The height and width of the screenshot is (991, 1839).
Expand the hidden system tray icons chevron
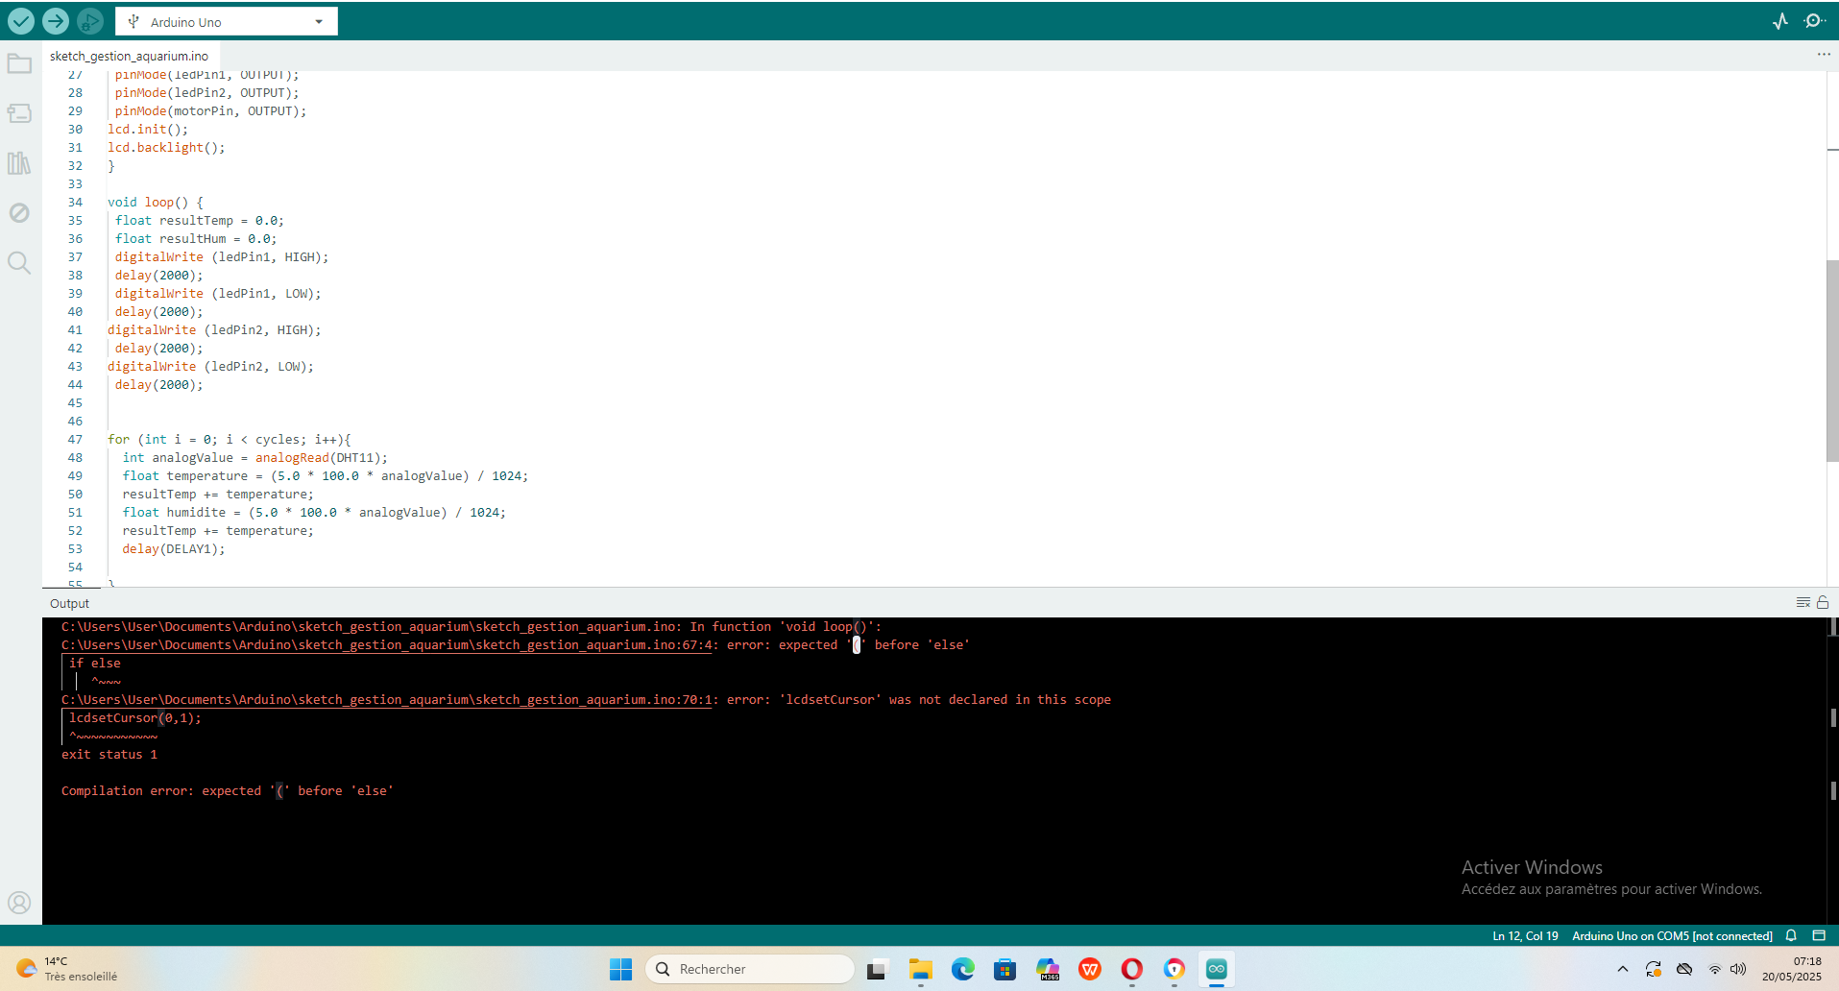1623,969
